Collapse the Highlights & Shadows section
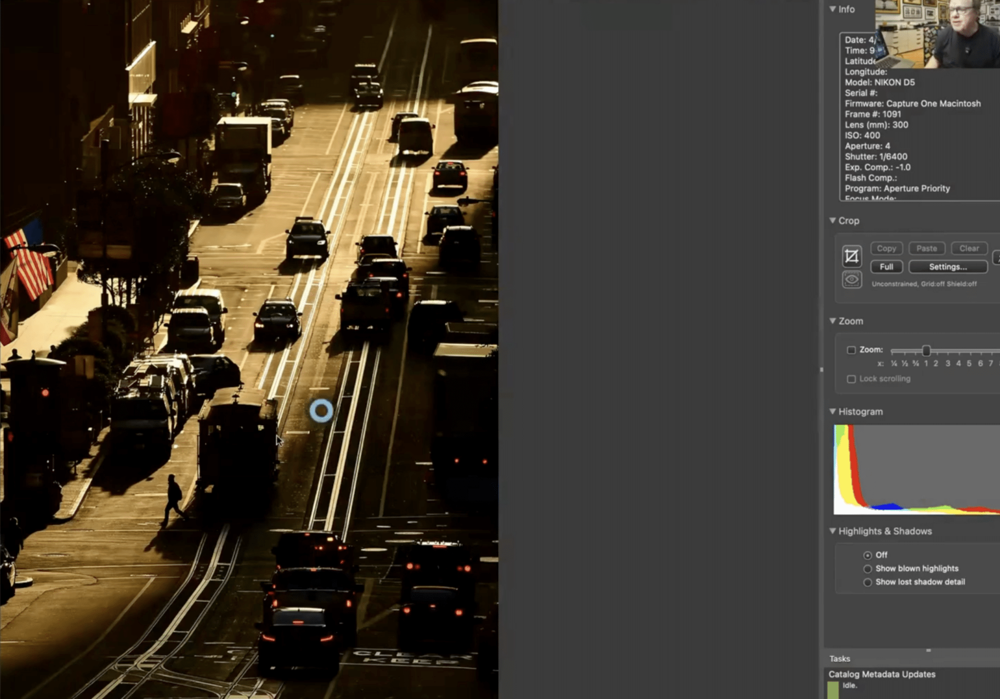1000x699 pixels. (833, 531)
